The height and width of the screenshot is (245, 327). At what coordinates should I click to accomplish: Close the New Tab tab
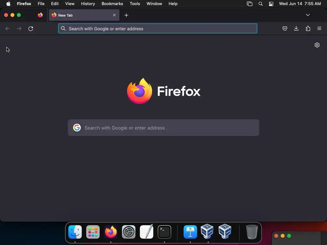[x=114, y=15]
